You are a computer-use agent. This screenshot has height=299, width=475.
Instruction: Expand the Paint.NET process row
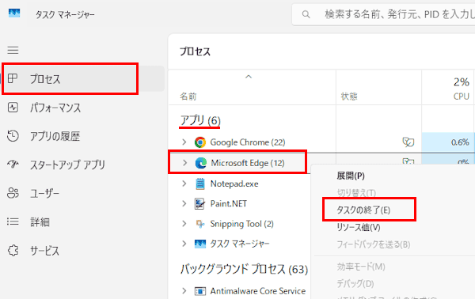tap(184, 203)
